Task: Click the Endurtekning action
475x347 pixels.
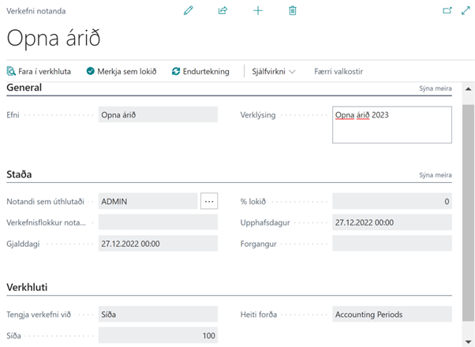Action: (x=200, y=71)
